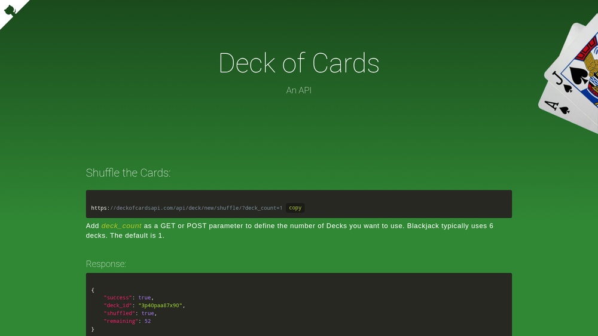This screenshot has height=336, width=598.
Task: Select the shuffle API URL text
Action: click(187, 208)
